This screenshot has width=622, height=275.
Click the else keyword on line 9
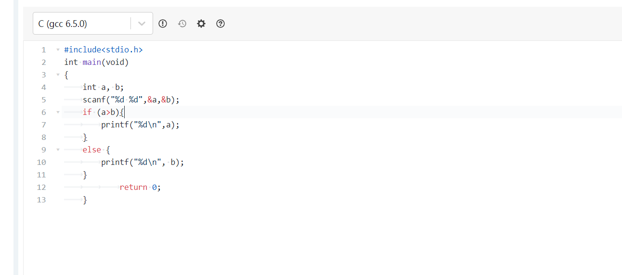[92, 150]
